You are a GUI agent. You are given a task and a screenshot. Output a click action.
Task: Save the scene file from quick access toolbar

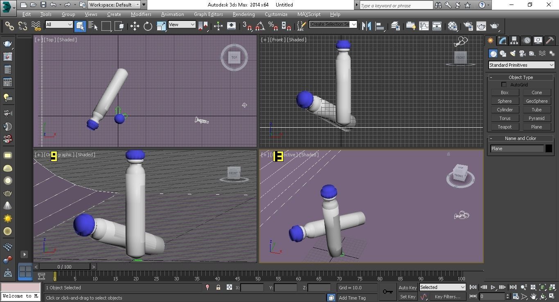pos(43,5)
